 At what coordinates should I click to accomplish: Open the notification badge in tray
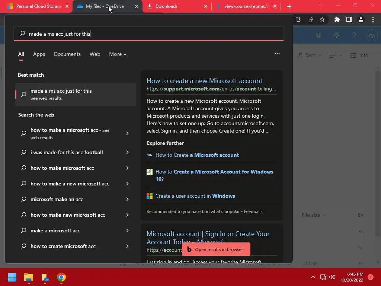(x=371, y=277)
